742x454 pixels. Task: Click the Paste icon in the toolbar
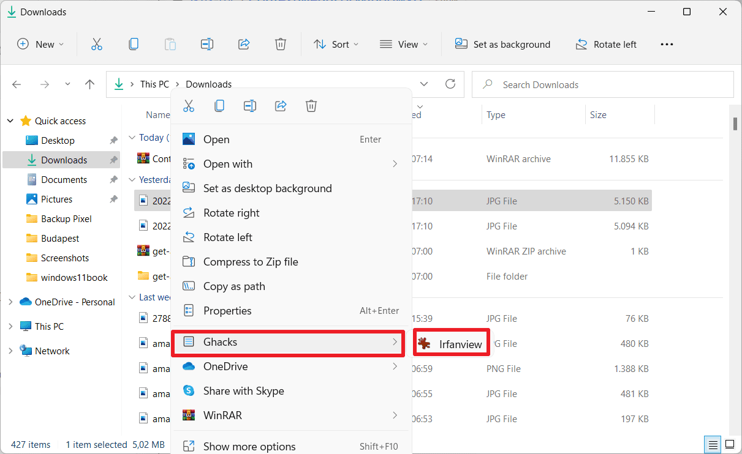(170, 43)
